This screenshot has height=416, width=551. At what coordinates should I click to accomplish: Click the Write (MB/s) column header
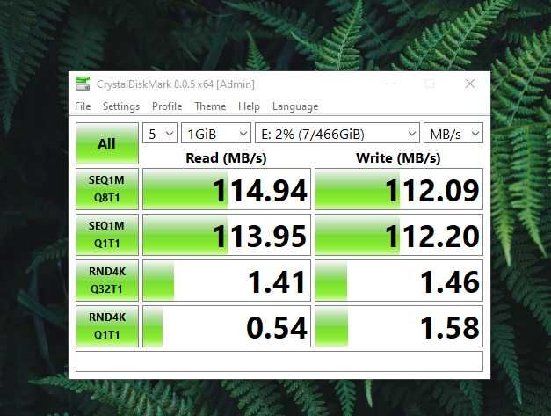(398, 158)
